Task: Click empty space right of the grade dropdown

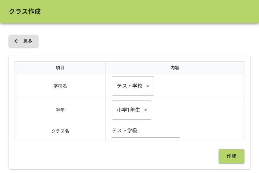Action: 200,110
